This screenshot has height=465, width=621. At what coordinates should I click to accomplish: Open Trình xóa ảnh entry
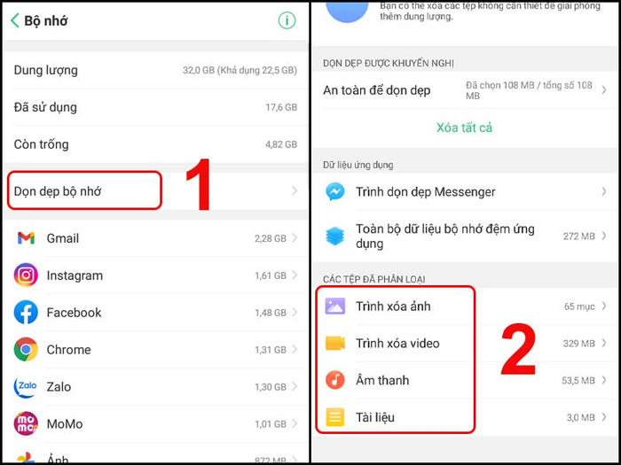pos(466,306)
